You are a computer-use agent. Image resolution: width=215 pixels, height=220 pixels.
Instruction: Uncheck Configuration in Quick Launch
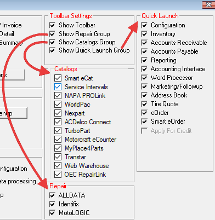(144, 25)
